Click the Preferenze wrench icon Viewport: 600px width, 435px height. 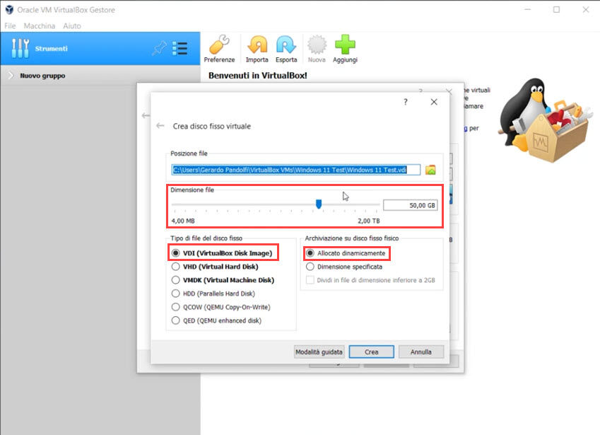tap(219, 45)
